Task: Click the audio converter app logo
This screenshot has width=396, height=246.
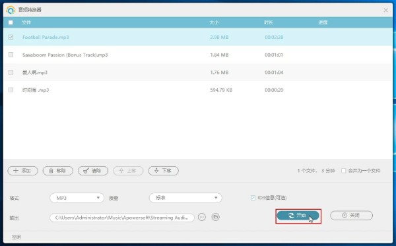Action: [x=11, y=10]
